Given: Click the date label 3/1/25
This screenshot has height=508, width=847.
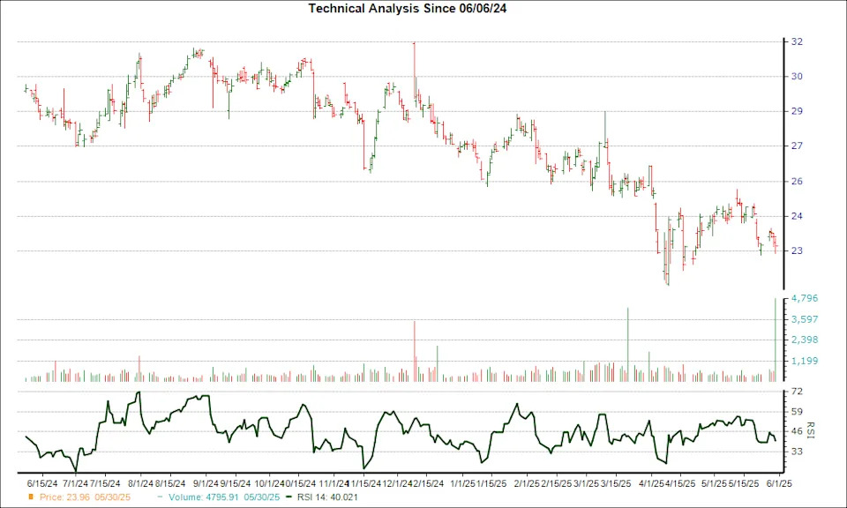Looking at the screenshot, I should coord(586,483).
